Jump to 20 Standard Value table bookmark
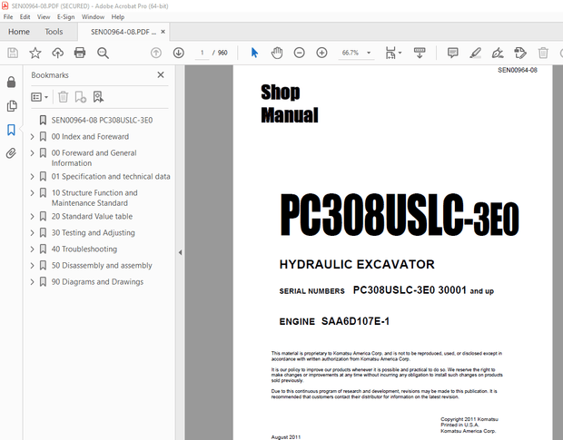The height and width of the screenshot is (440, 563). pos(92,217)
